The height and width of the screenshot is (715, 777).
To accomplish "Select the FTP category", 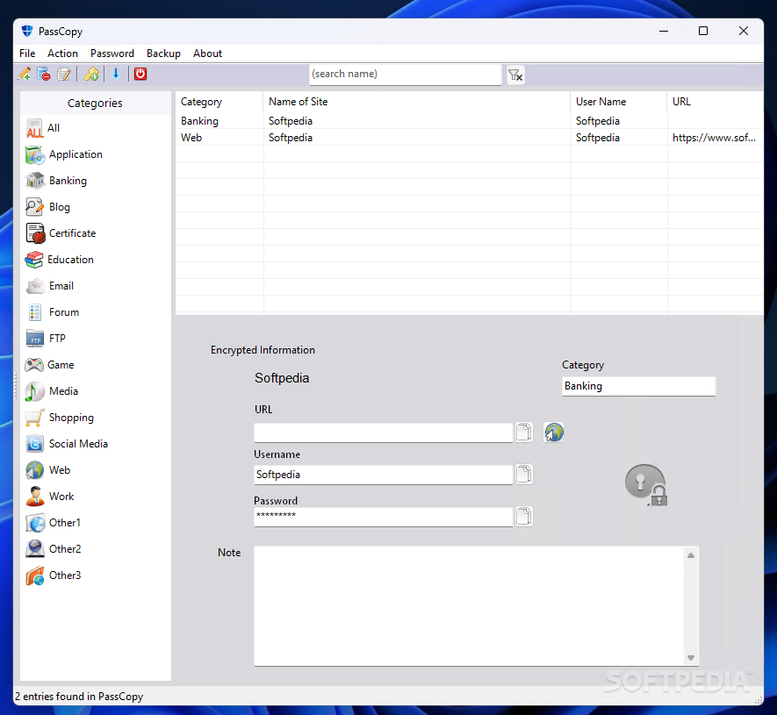I will click(x=45, y=338).
